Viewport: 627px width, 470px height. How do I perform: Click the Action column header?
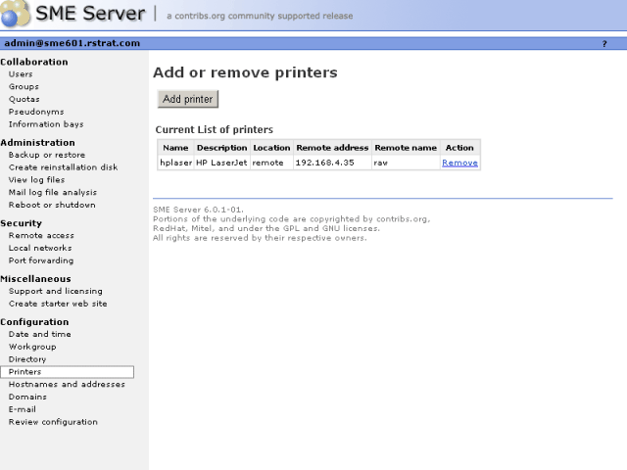click(x=459, y=148)
